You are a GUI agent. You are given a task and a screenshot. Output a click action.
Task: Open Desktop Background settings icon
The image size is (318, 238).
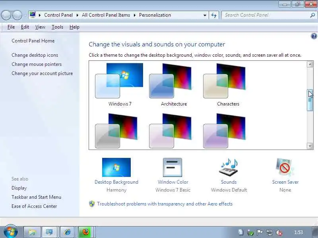pos(116,167)
